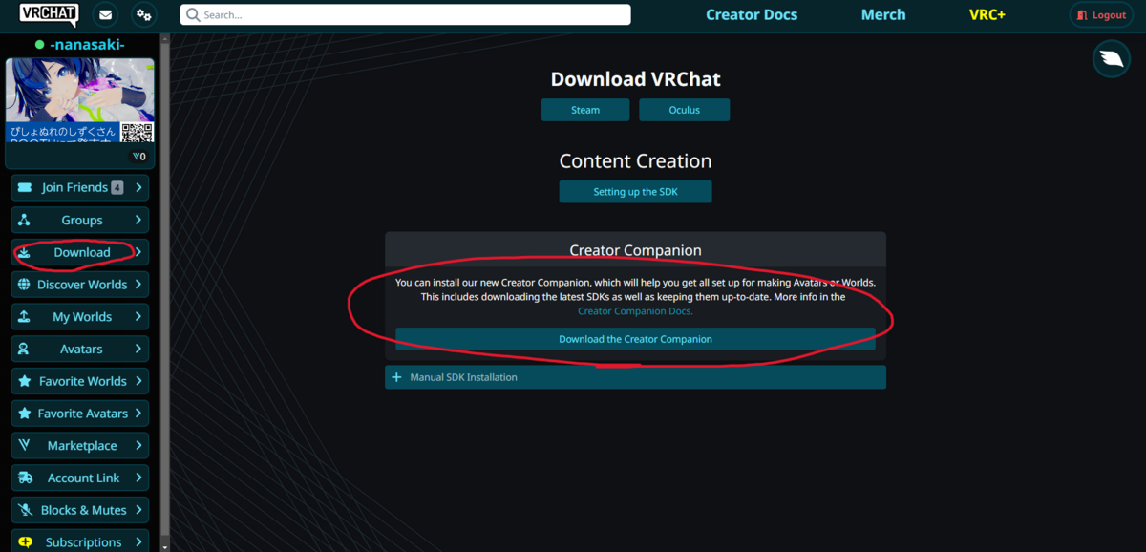Click the Download VRChat heading
1146x552 pixels.
coord(635,79)
